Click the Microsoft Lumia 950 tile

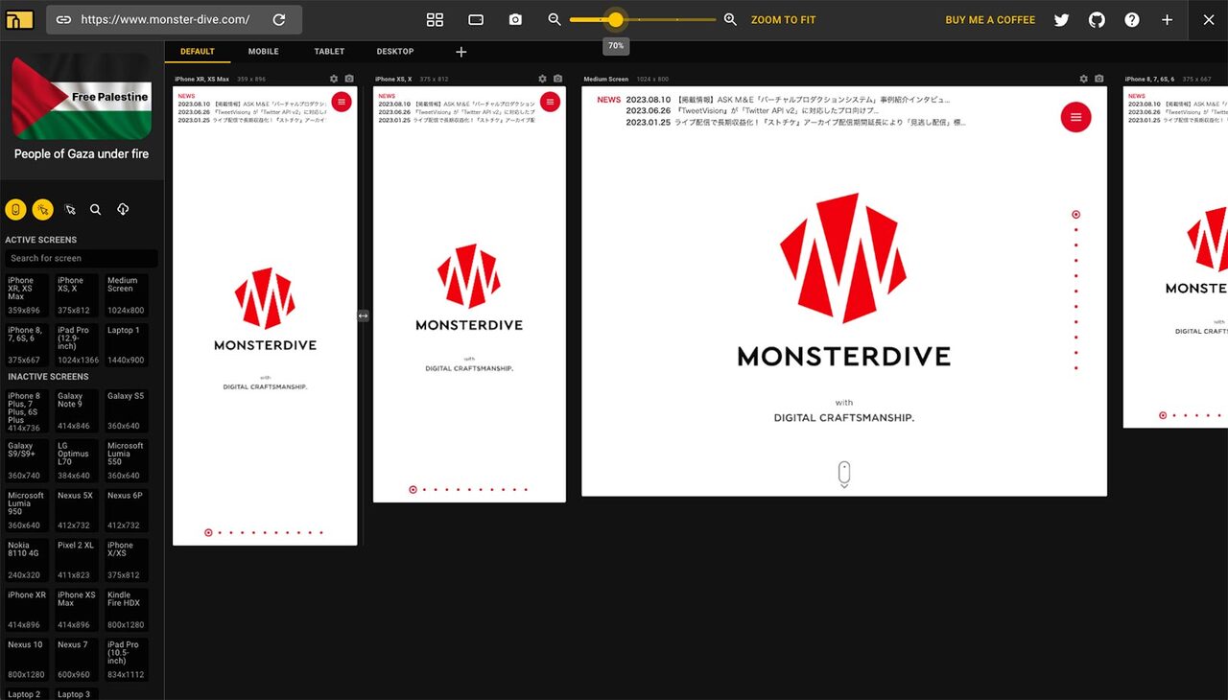point(27,510)
